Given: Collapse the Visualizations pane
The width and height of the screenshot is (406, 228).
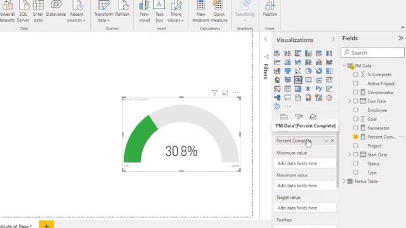Looking at the screenshot, I should click(x=332, y=39).
